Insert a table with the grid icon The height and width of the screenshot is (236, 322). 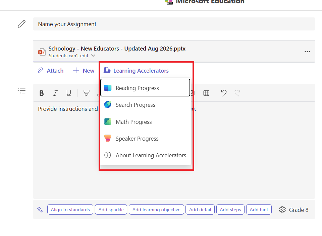click(206, 93)
